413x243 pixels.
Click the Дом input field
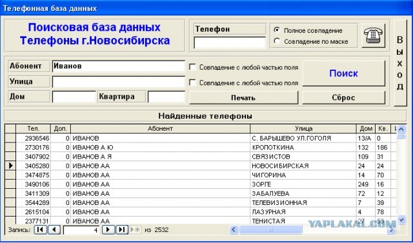74,97
